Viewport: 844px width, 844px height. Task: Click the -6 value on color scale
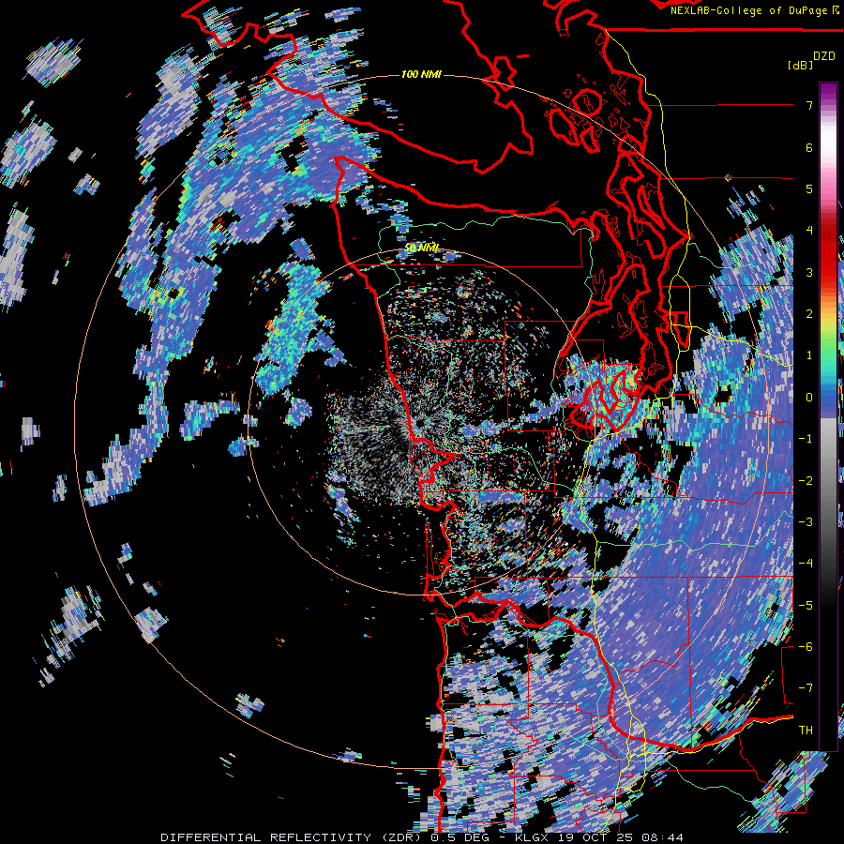806,647
